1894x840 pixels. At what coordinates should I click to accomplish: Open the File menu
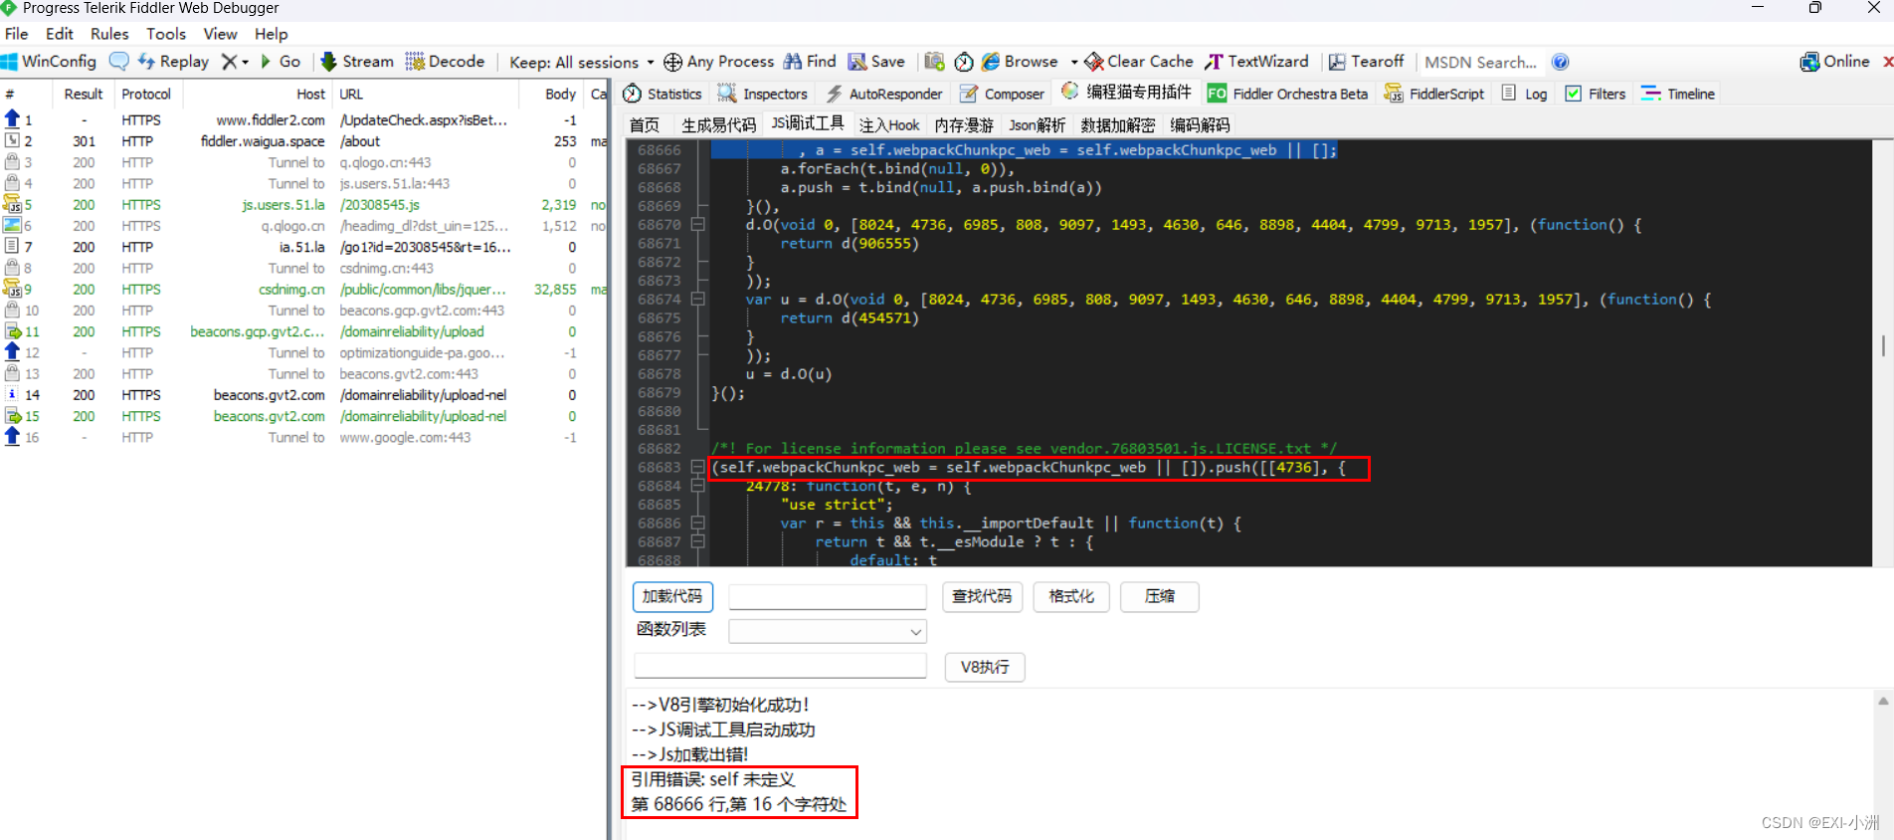(17, 34)
